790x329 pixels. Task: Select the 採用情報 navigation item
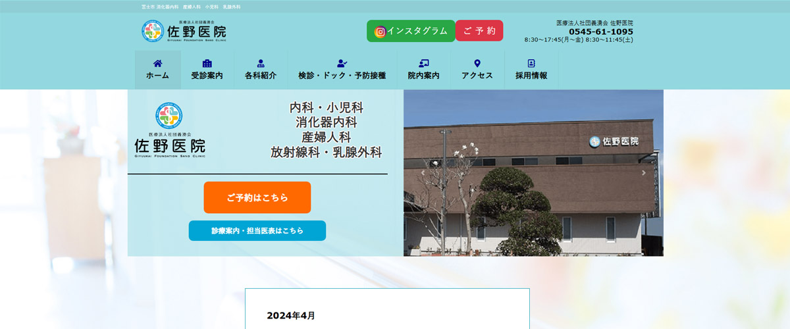click(531, 76)
